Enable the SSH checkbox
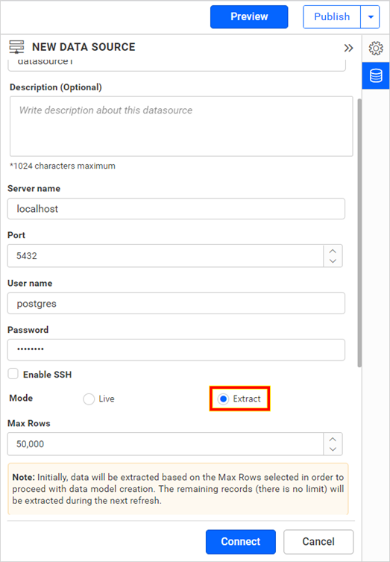 tap(13, 374)
